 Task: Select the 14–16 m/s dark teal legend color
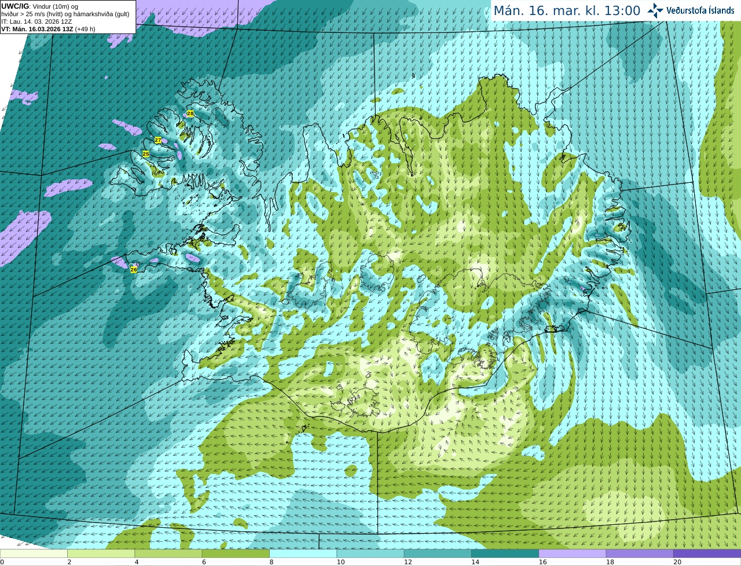tap(505, 554)
